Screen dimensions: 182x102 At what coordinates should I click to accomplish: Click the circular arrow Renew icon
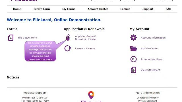pyautogui.click(x=68, y=48)
